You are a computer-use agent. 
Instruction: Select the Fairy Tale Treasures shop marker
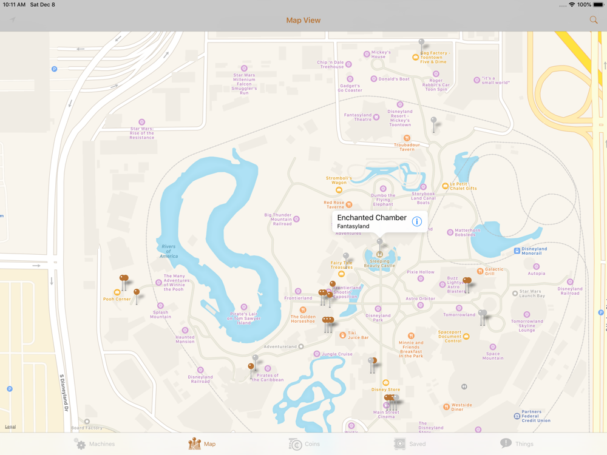[x=341, y=274]
